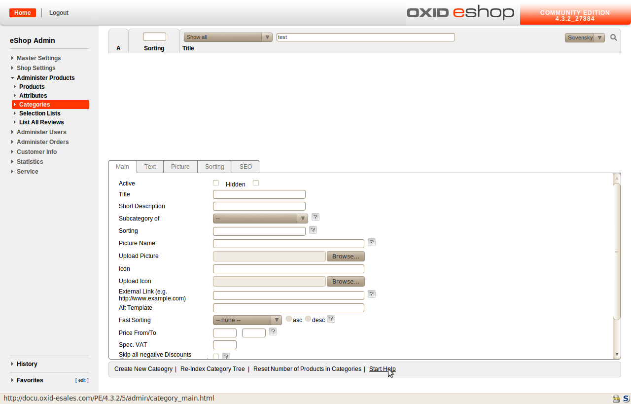Screen dimensions: 631x404
Task: Open the Slovensky language dropdown
Action: [x=585, y=38]
